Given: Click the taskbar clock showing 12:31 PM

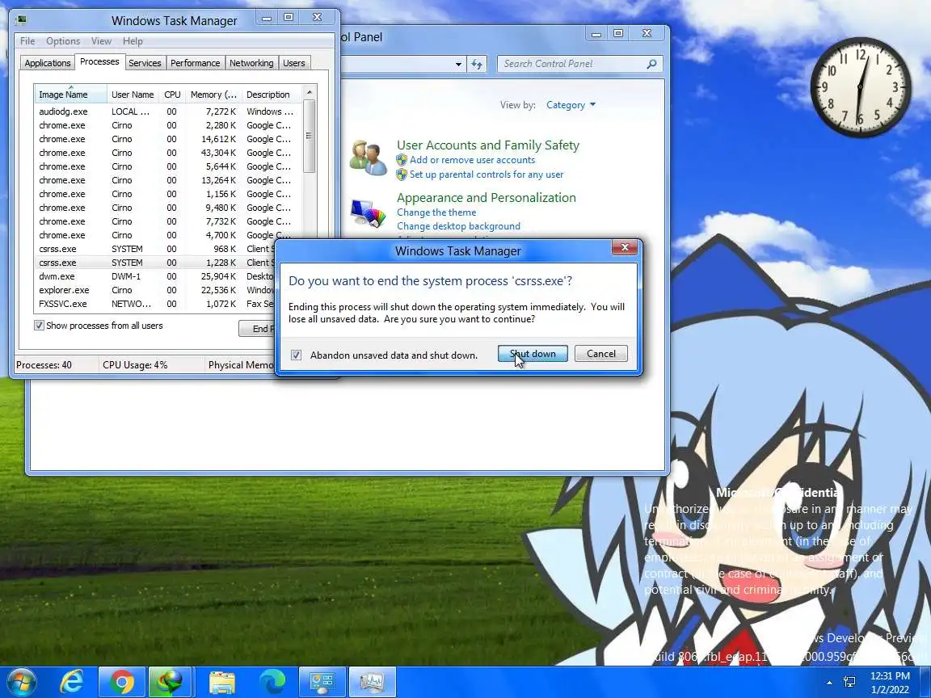Looking at the screenshot, I should pyautogui.click(x=890, y=683).
